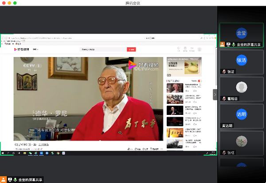Viewport: 266px width, 183px height.
Task: Click the user avatar in the site header
Action: pyautogui.click(x=199, y=49)
